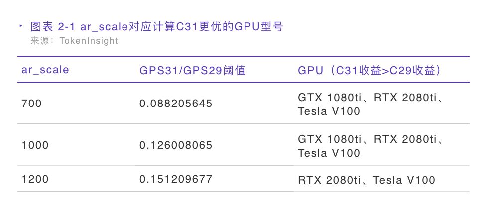491x210 pixels.
Task: Click the GPU list in the 1000 row
Action: tap(371, 146)
